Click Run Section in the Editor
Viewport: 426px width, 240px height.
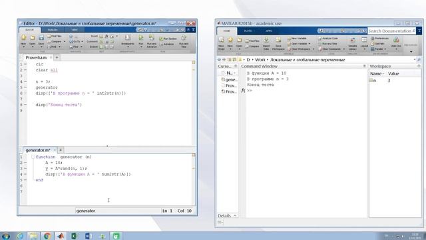(x=168, y=39)
